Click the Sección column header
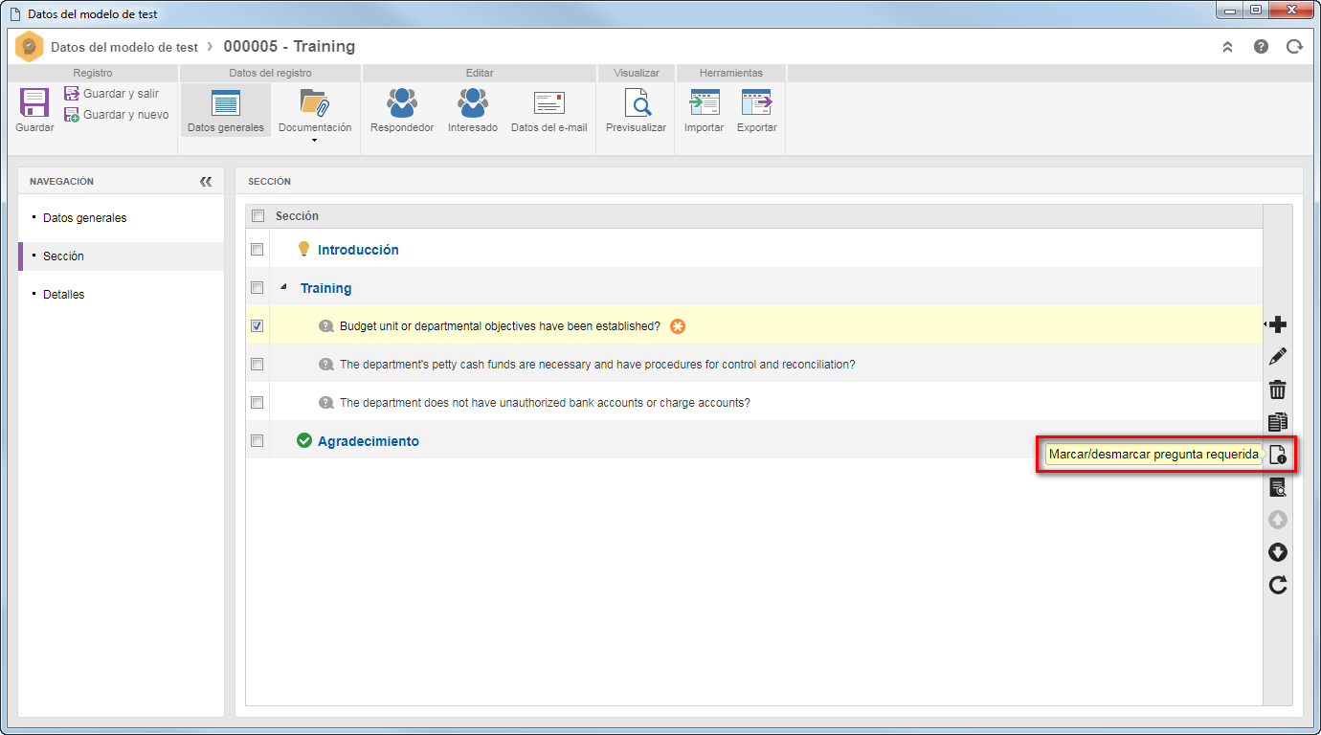Image resolution: width=1321 pixels, height=735 pixels. coord(297,216)
